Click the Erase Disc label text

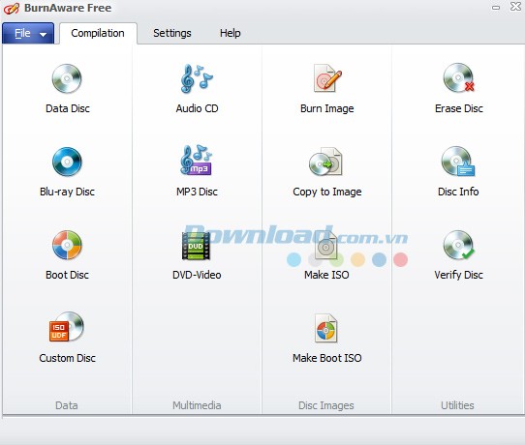click(x=459, y=108)
